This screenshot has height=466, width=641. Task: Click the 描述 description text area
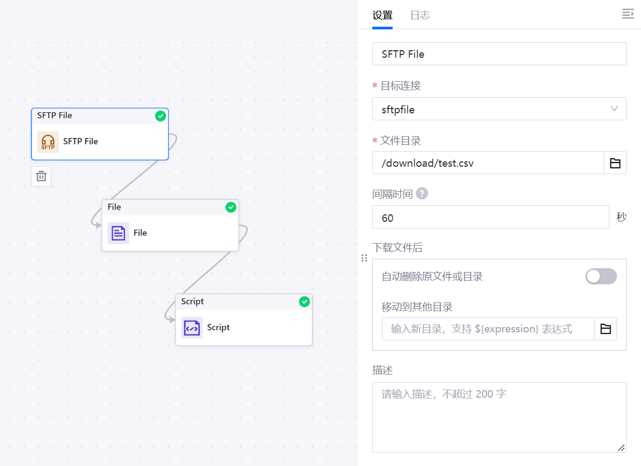click(499, 417)
